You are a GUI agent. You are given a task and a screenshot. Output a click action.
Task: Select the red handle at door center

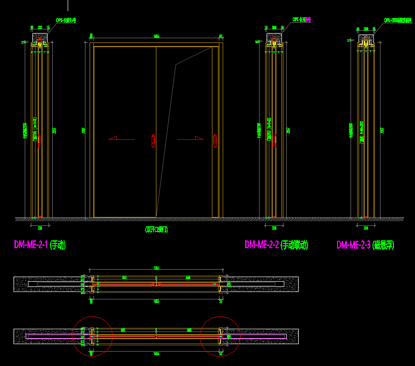(153, 141)
